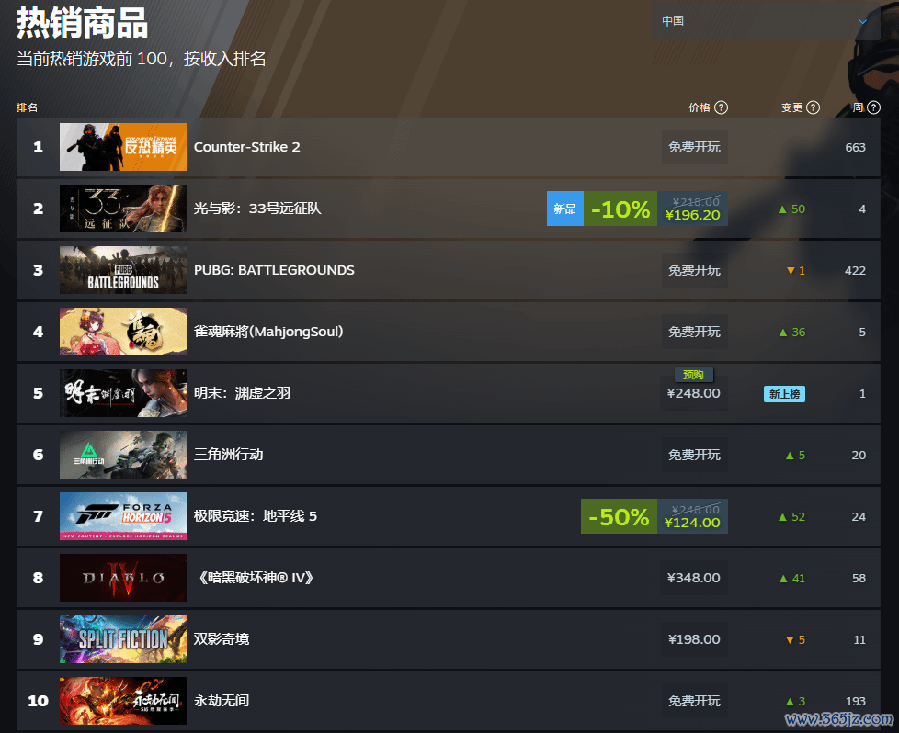The image size is (899, 733).
Task: Click the 热销商品 page heading
Action: [82, 24]
